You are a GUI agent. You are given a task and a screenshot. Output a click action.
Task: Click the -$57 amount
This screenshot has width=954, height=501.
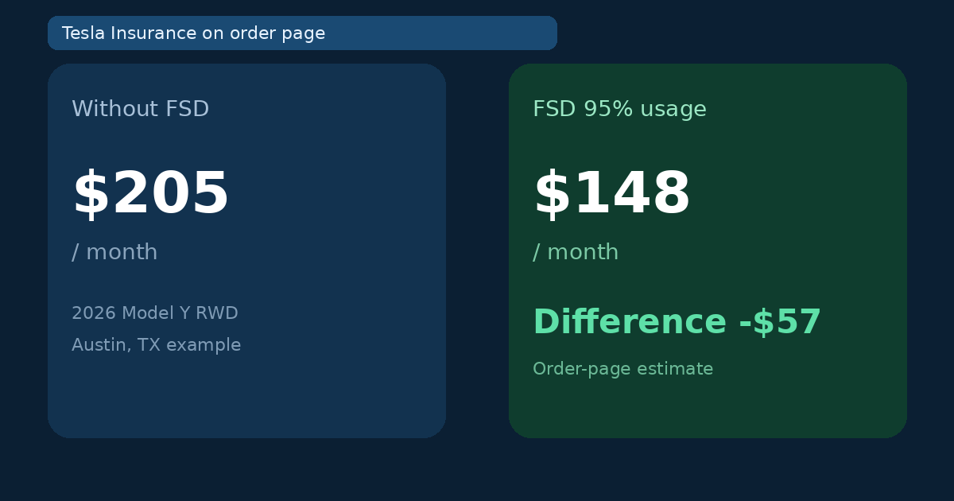point(780,323)
